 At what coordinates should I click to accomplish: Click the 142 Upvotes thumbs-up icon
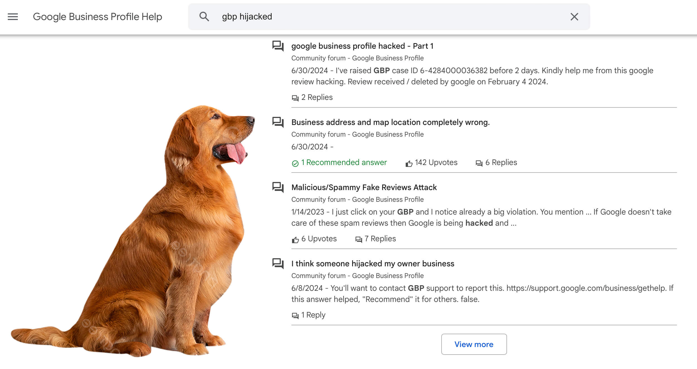(409, 163)
